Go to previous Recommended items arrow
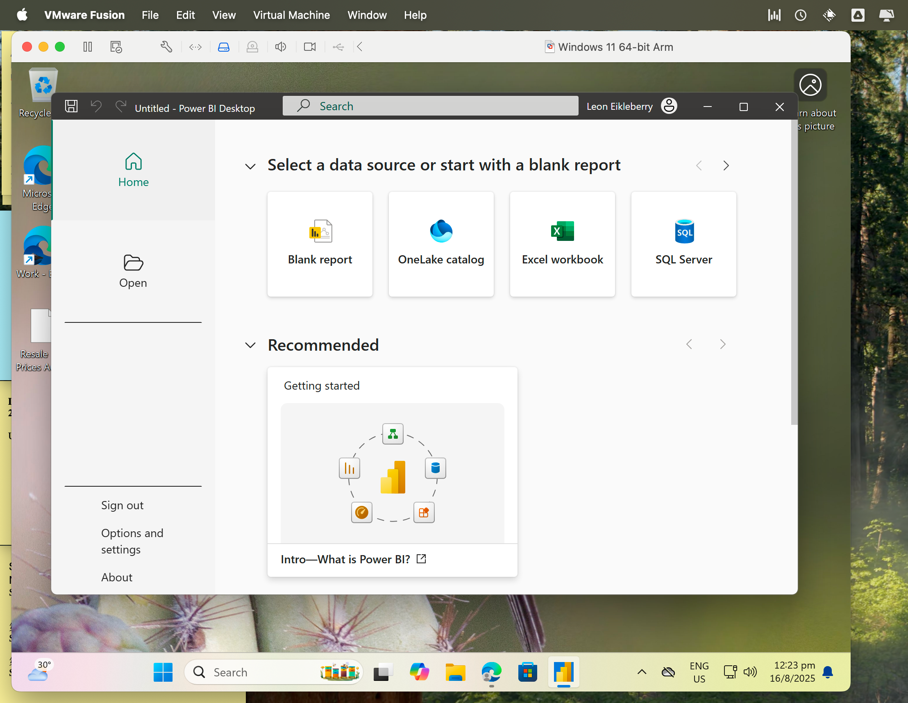This screenshot has width=908, height=703. point(689,344)
